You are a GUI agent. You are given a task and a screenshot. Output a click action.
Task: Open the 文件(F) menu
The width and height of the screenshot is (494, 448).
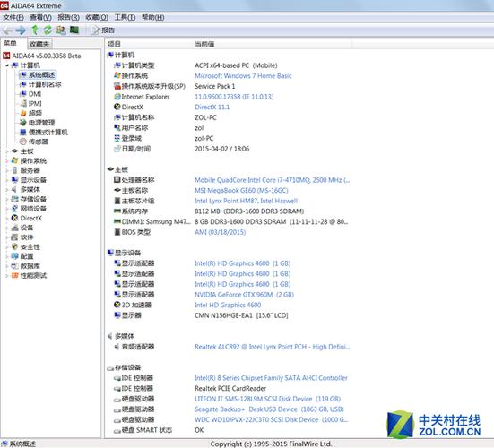click(13, 17)
